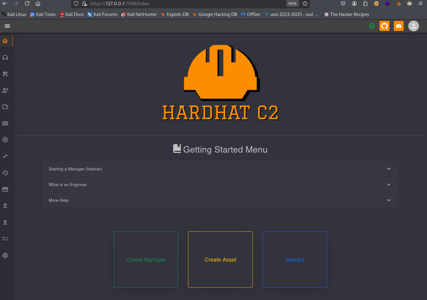Viewport: 427px width, 300px height.
Task: Open the settings gear sidebar icon
Action: [5, 255]
